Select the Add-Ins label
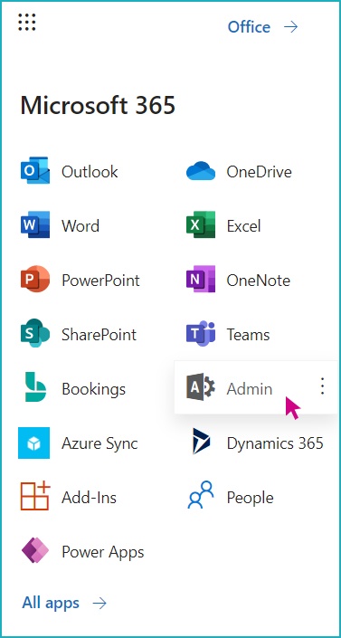The height and width of the screenshot is (638, 341). coord(90,498)
